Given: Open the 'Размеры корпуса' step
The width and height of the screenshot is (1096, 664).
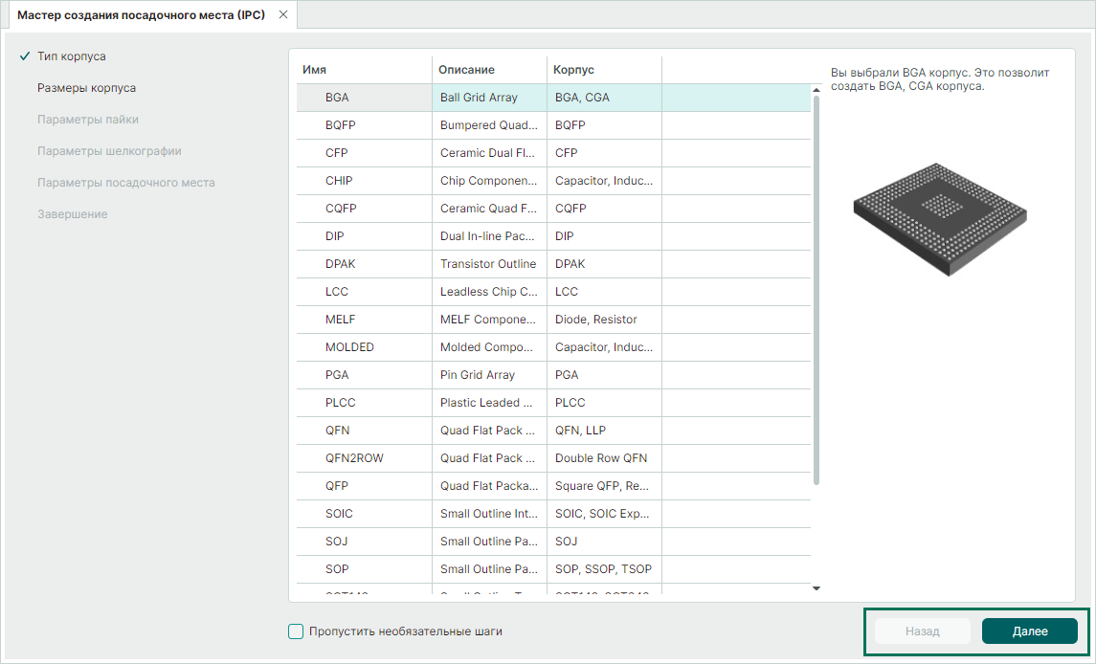Looking at the screenshot, I should click(x=86, y=88).
